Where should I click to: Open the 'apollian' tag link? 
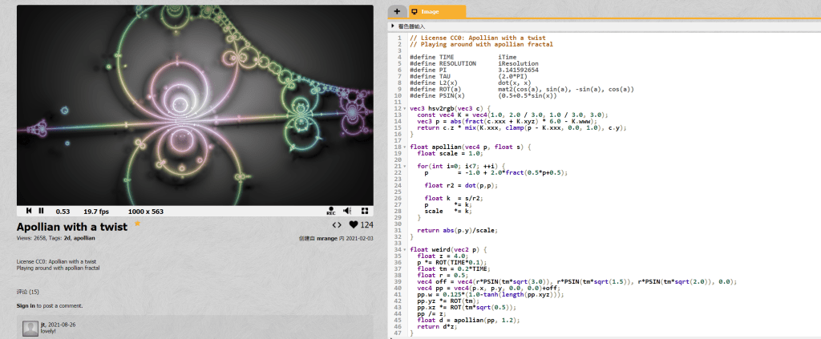click(85, 238)
